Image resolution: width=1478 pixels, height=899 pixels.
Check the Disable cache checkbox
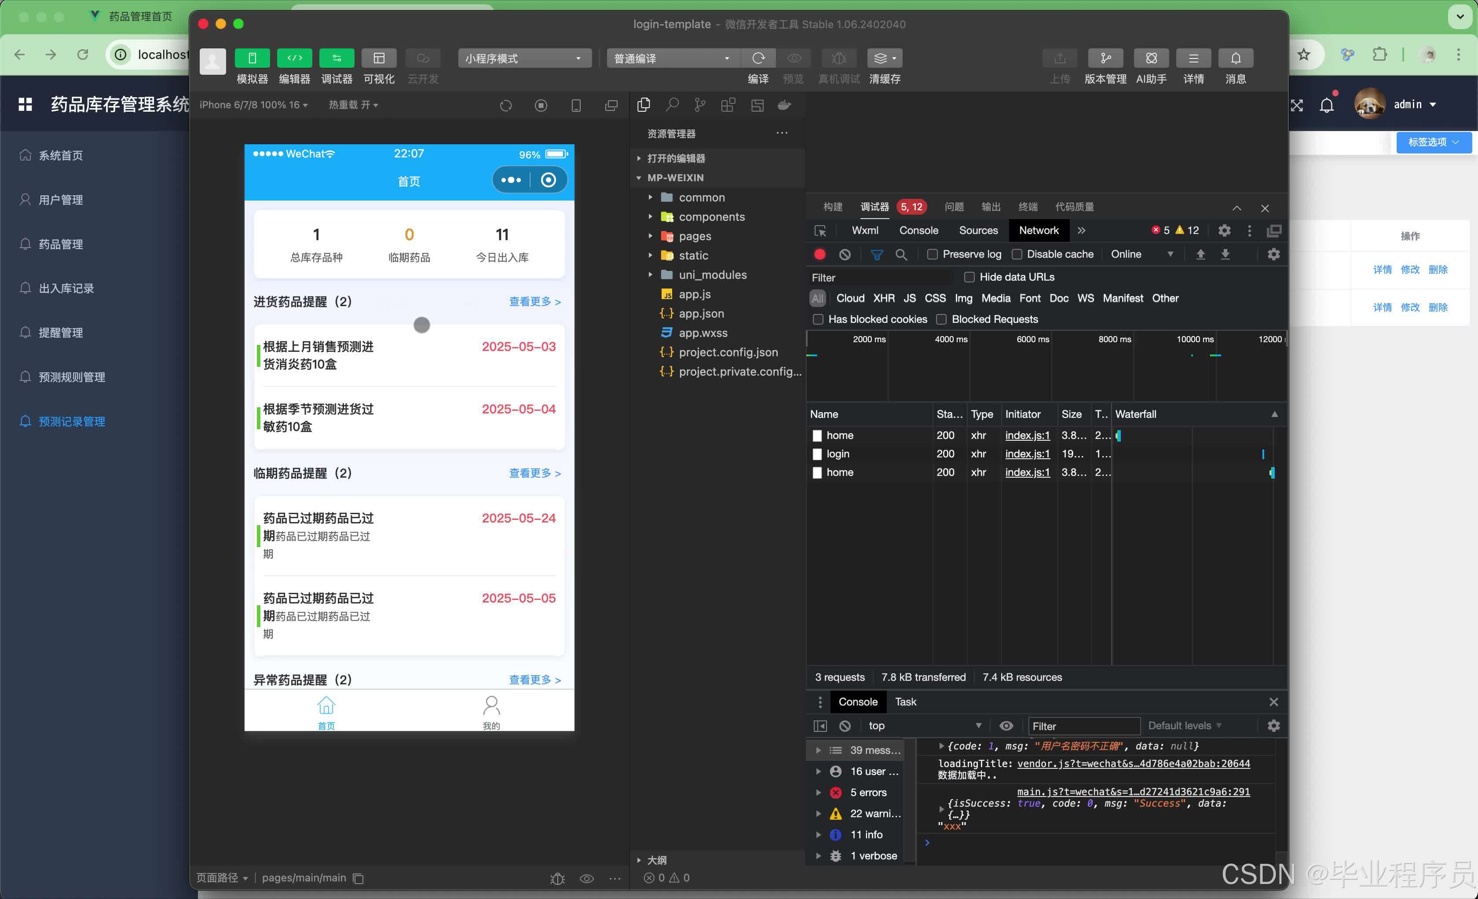point(1017,254)
